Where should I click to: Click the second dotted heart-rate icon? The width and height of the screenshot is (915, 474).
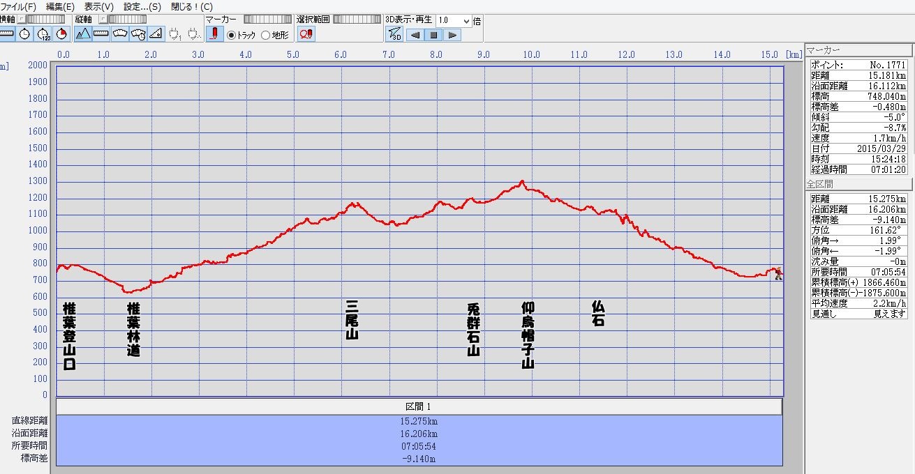pyautogui.click(x=193, y=33)
